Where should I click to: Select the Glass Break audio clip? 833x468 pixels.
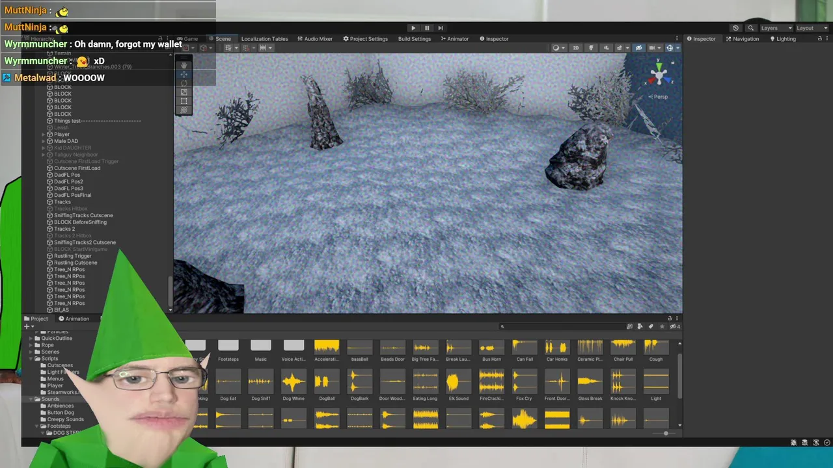tap(590, 386)
